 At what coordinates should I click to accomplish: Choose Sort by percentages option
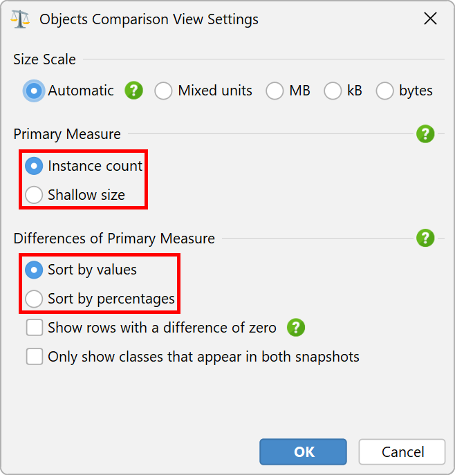100,299
